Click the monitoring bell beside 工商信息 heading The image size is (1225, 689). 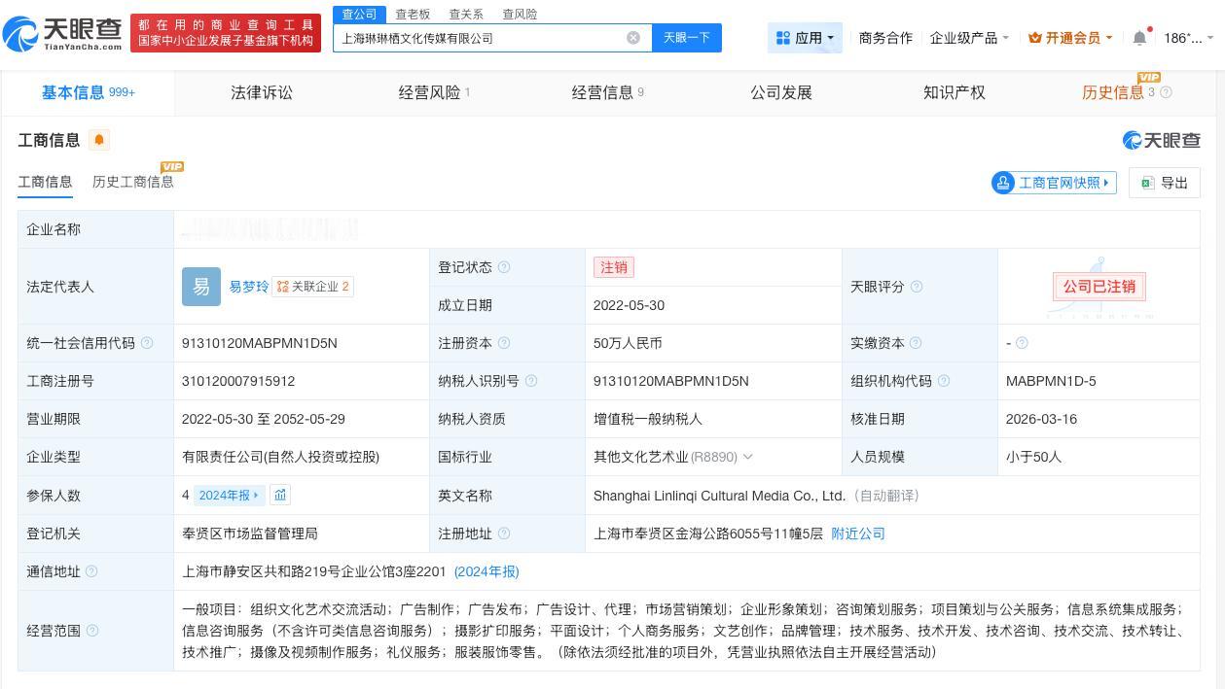99,140
